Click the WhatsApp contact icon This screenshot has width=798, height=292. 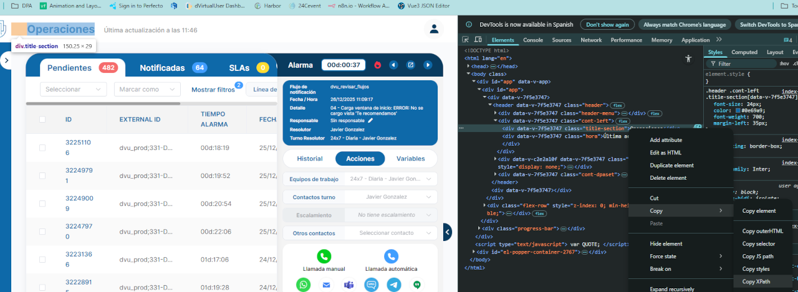303,285
